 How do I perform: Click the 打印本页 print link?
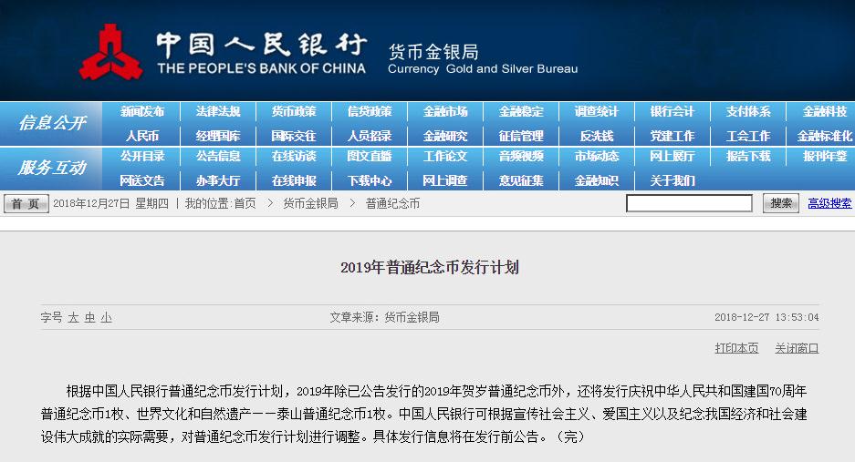736,348
